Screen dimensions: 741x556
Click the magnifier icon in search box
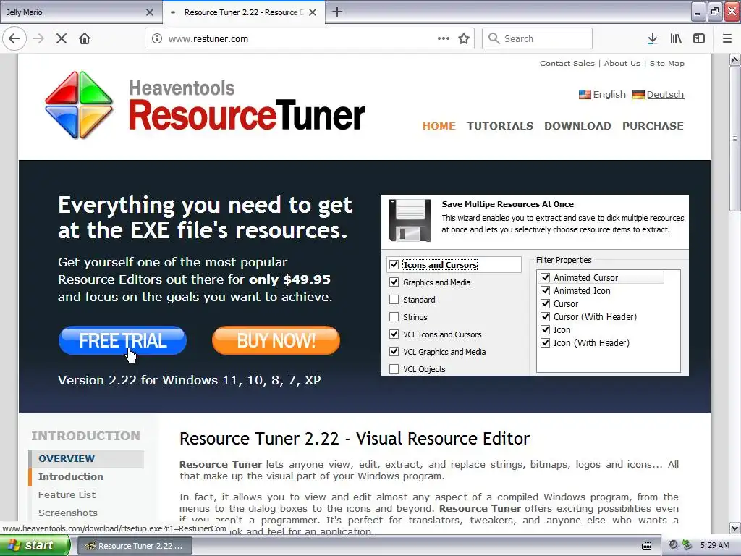click(494, 38)
